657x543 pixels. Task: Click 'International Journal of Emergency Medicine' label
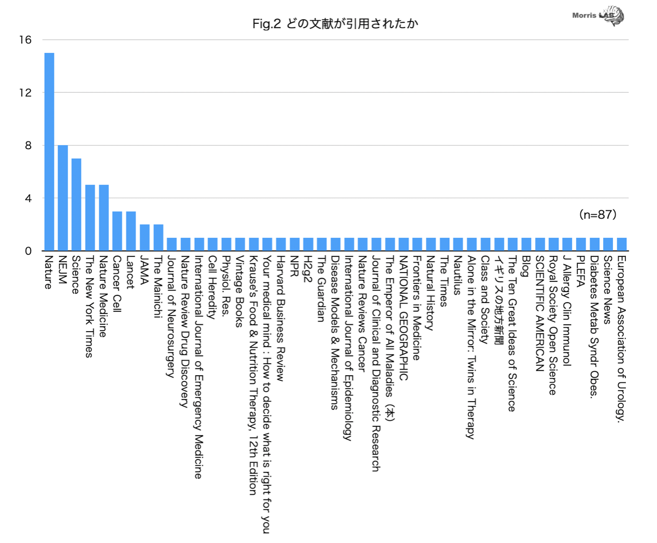pyautogui.click(x=198, y=367)
